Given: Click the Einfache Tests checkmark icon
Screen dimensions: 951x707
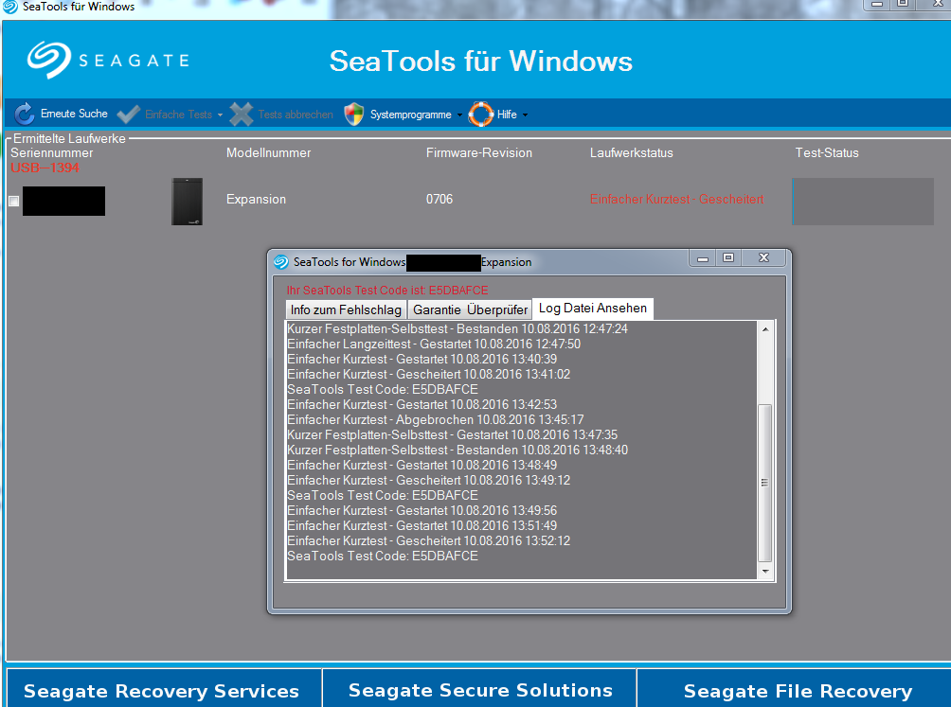Looking at the screenshot, I should 129,114.
